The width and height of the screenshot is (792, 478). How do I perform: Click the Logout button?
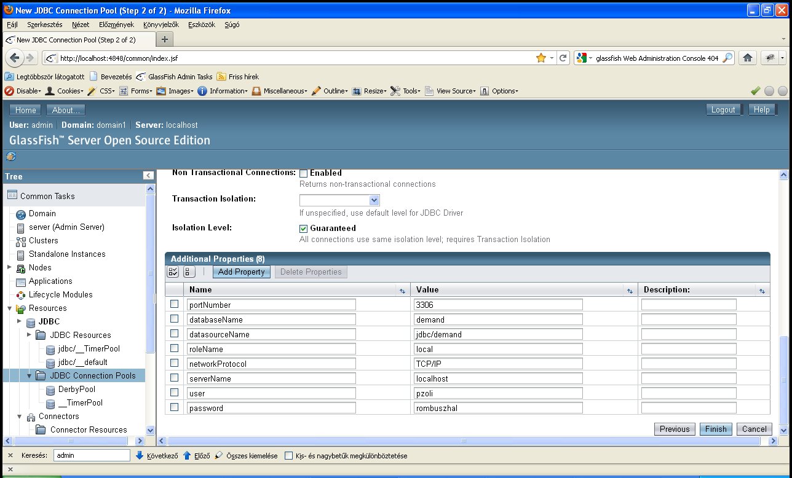tap(723, 109)
